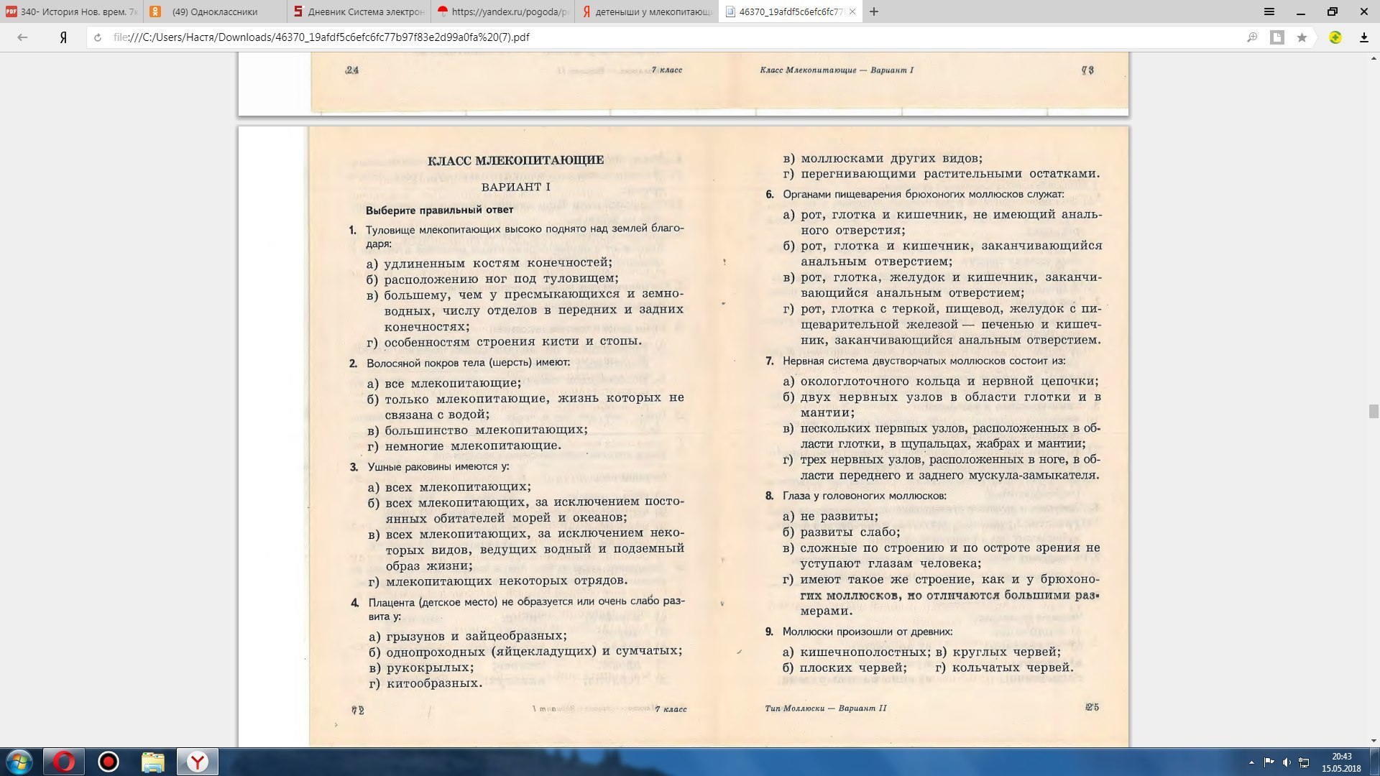This screenshot has width=1380, height=776.
Task: Click answer "г) кольчатых червей."
Action: 1004,668
